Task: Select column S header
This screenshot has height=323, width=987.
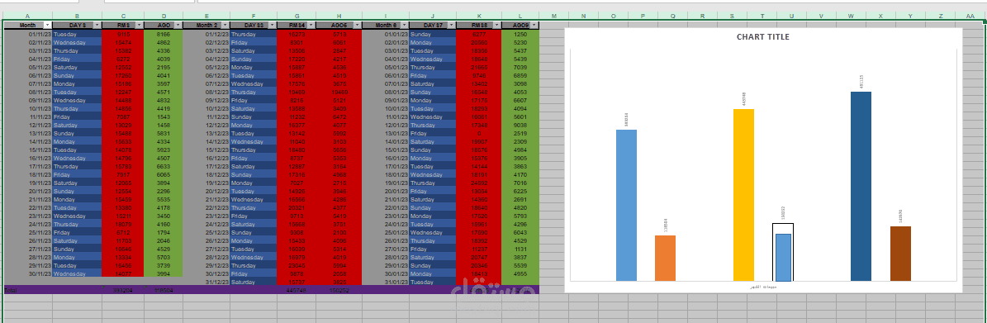Action: tap(732, 16)
